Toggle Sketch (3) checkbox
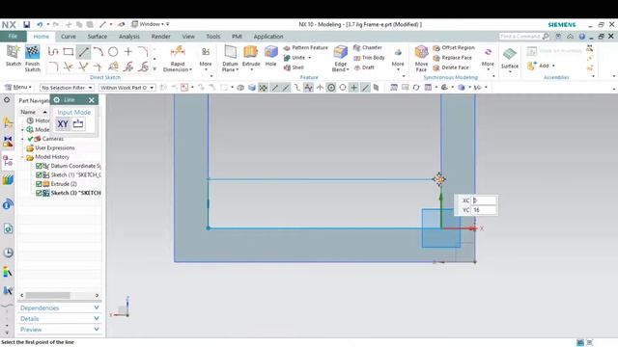Viewport: 618px width, 347px height. tap(39, 193)
